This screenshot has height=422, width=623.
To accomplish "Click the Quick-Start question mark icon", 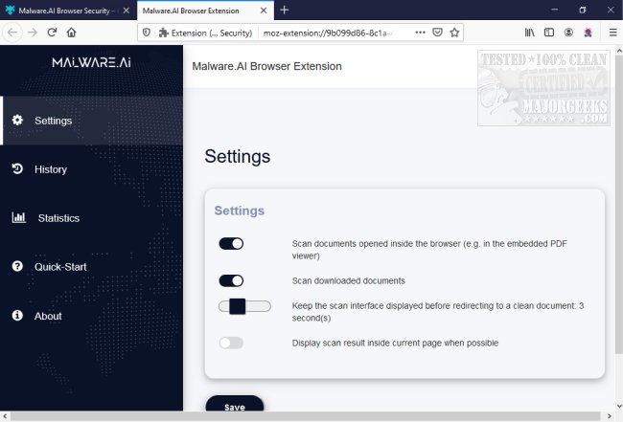I will [x=17, y=266].
